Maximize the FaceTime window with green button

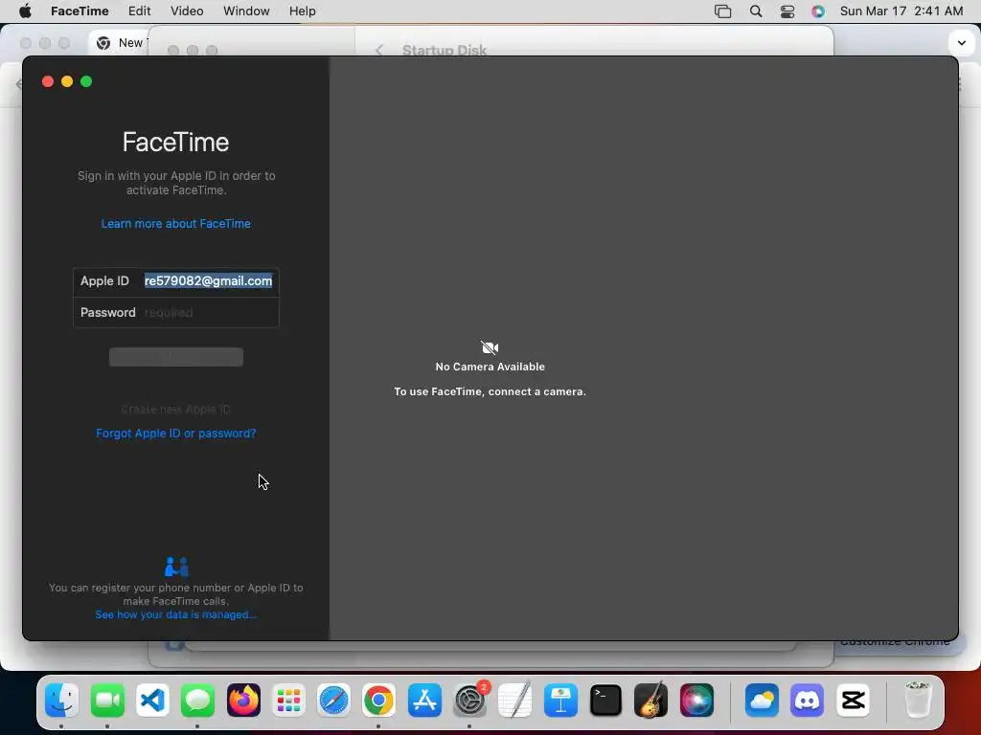point(86,82)
